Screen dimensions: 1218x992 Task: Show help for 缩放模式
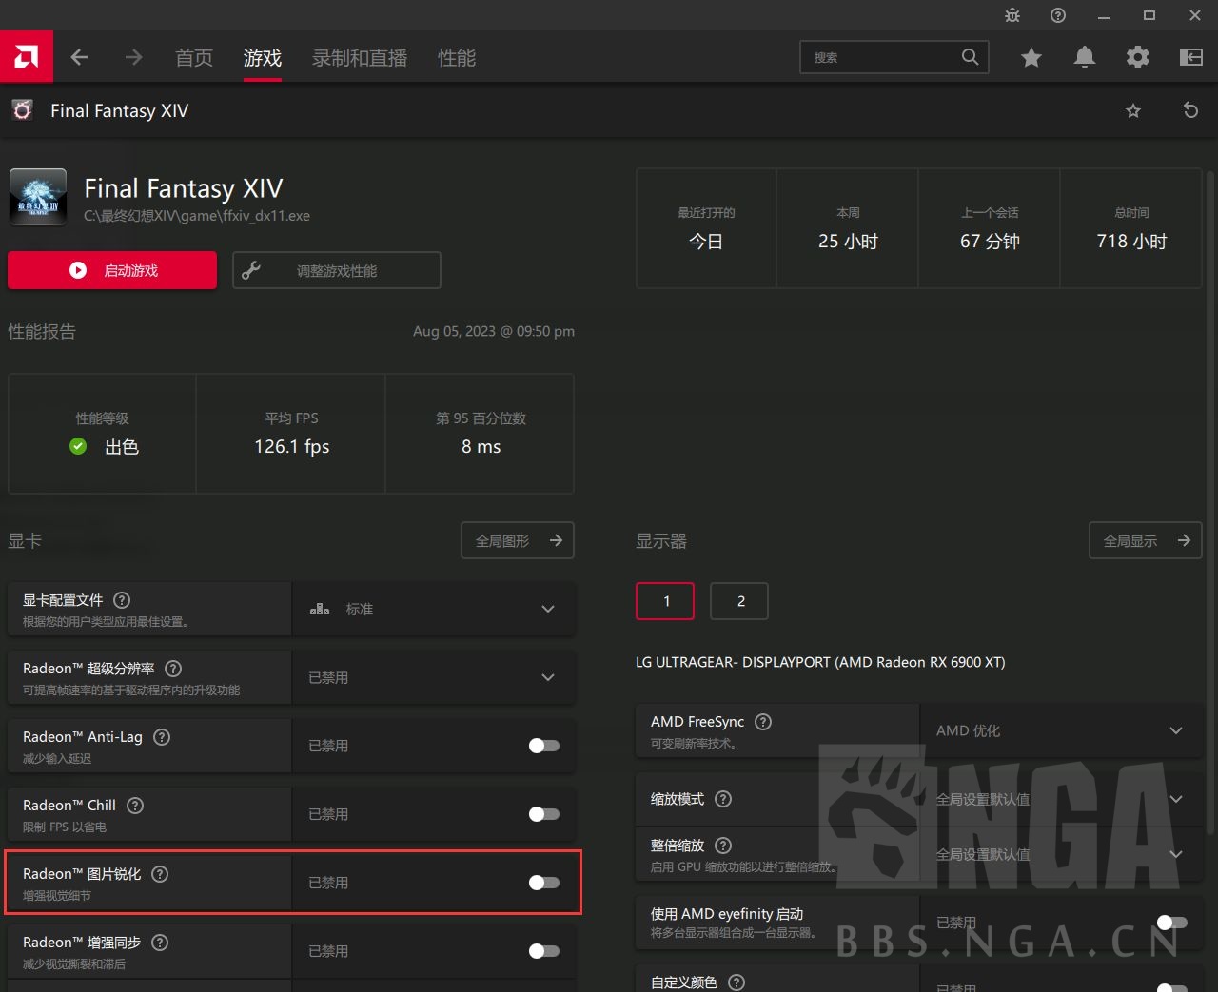tap(723, 799)
